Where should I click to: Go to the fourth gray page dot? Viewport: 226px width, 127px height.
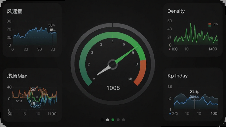pyautogui.click(x=118, y=120)
